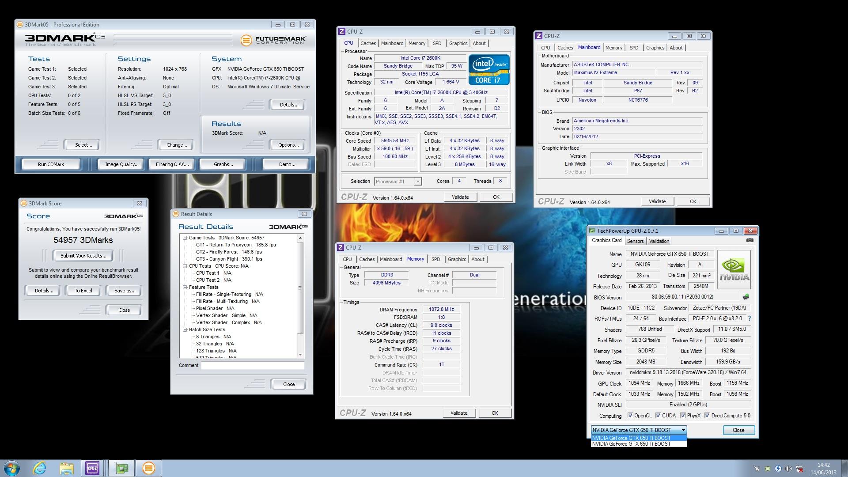Click the taskbar clock showing 14:42
This screenshot has width=848, height=477.
[823, 469]
